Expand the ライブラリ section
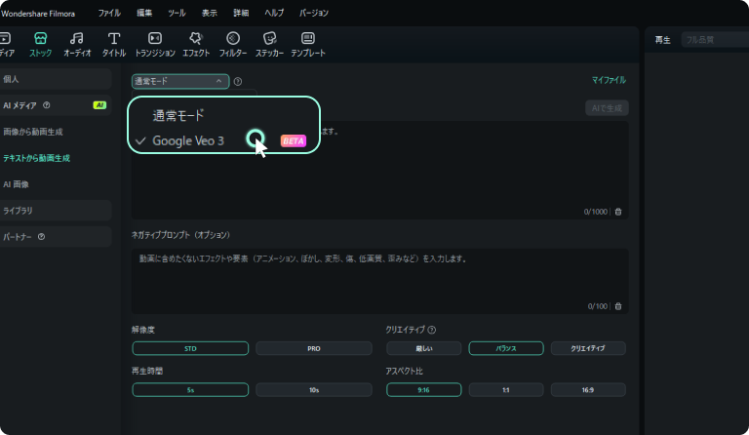The height and width of the screenshot is (435, 749). point(56,210)
